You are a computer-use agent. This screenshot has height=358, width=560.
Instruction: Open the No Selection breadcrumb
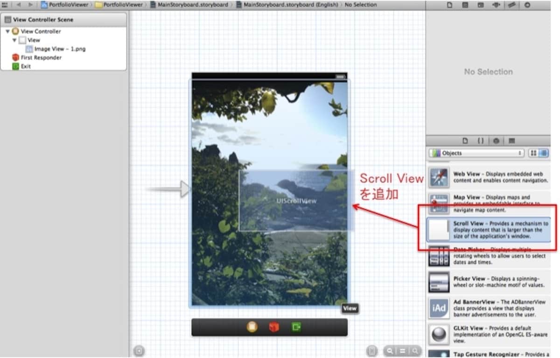pos(360,5)
